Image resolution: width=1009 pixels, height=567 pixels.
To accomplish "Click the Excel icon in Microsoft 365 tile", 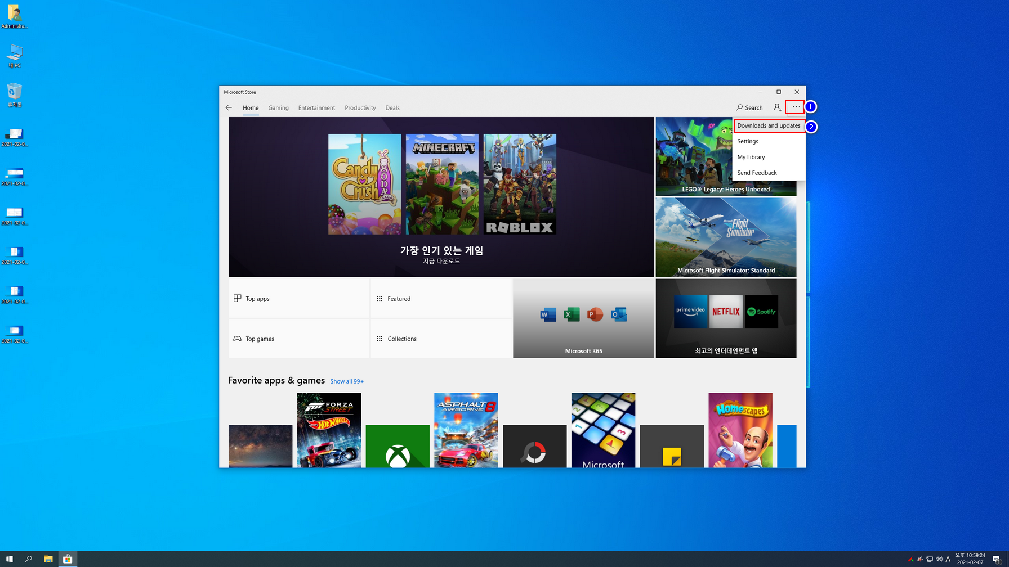I will pyautogui.click(x=572, y=314).
